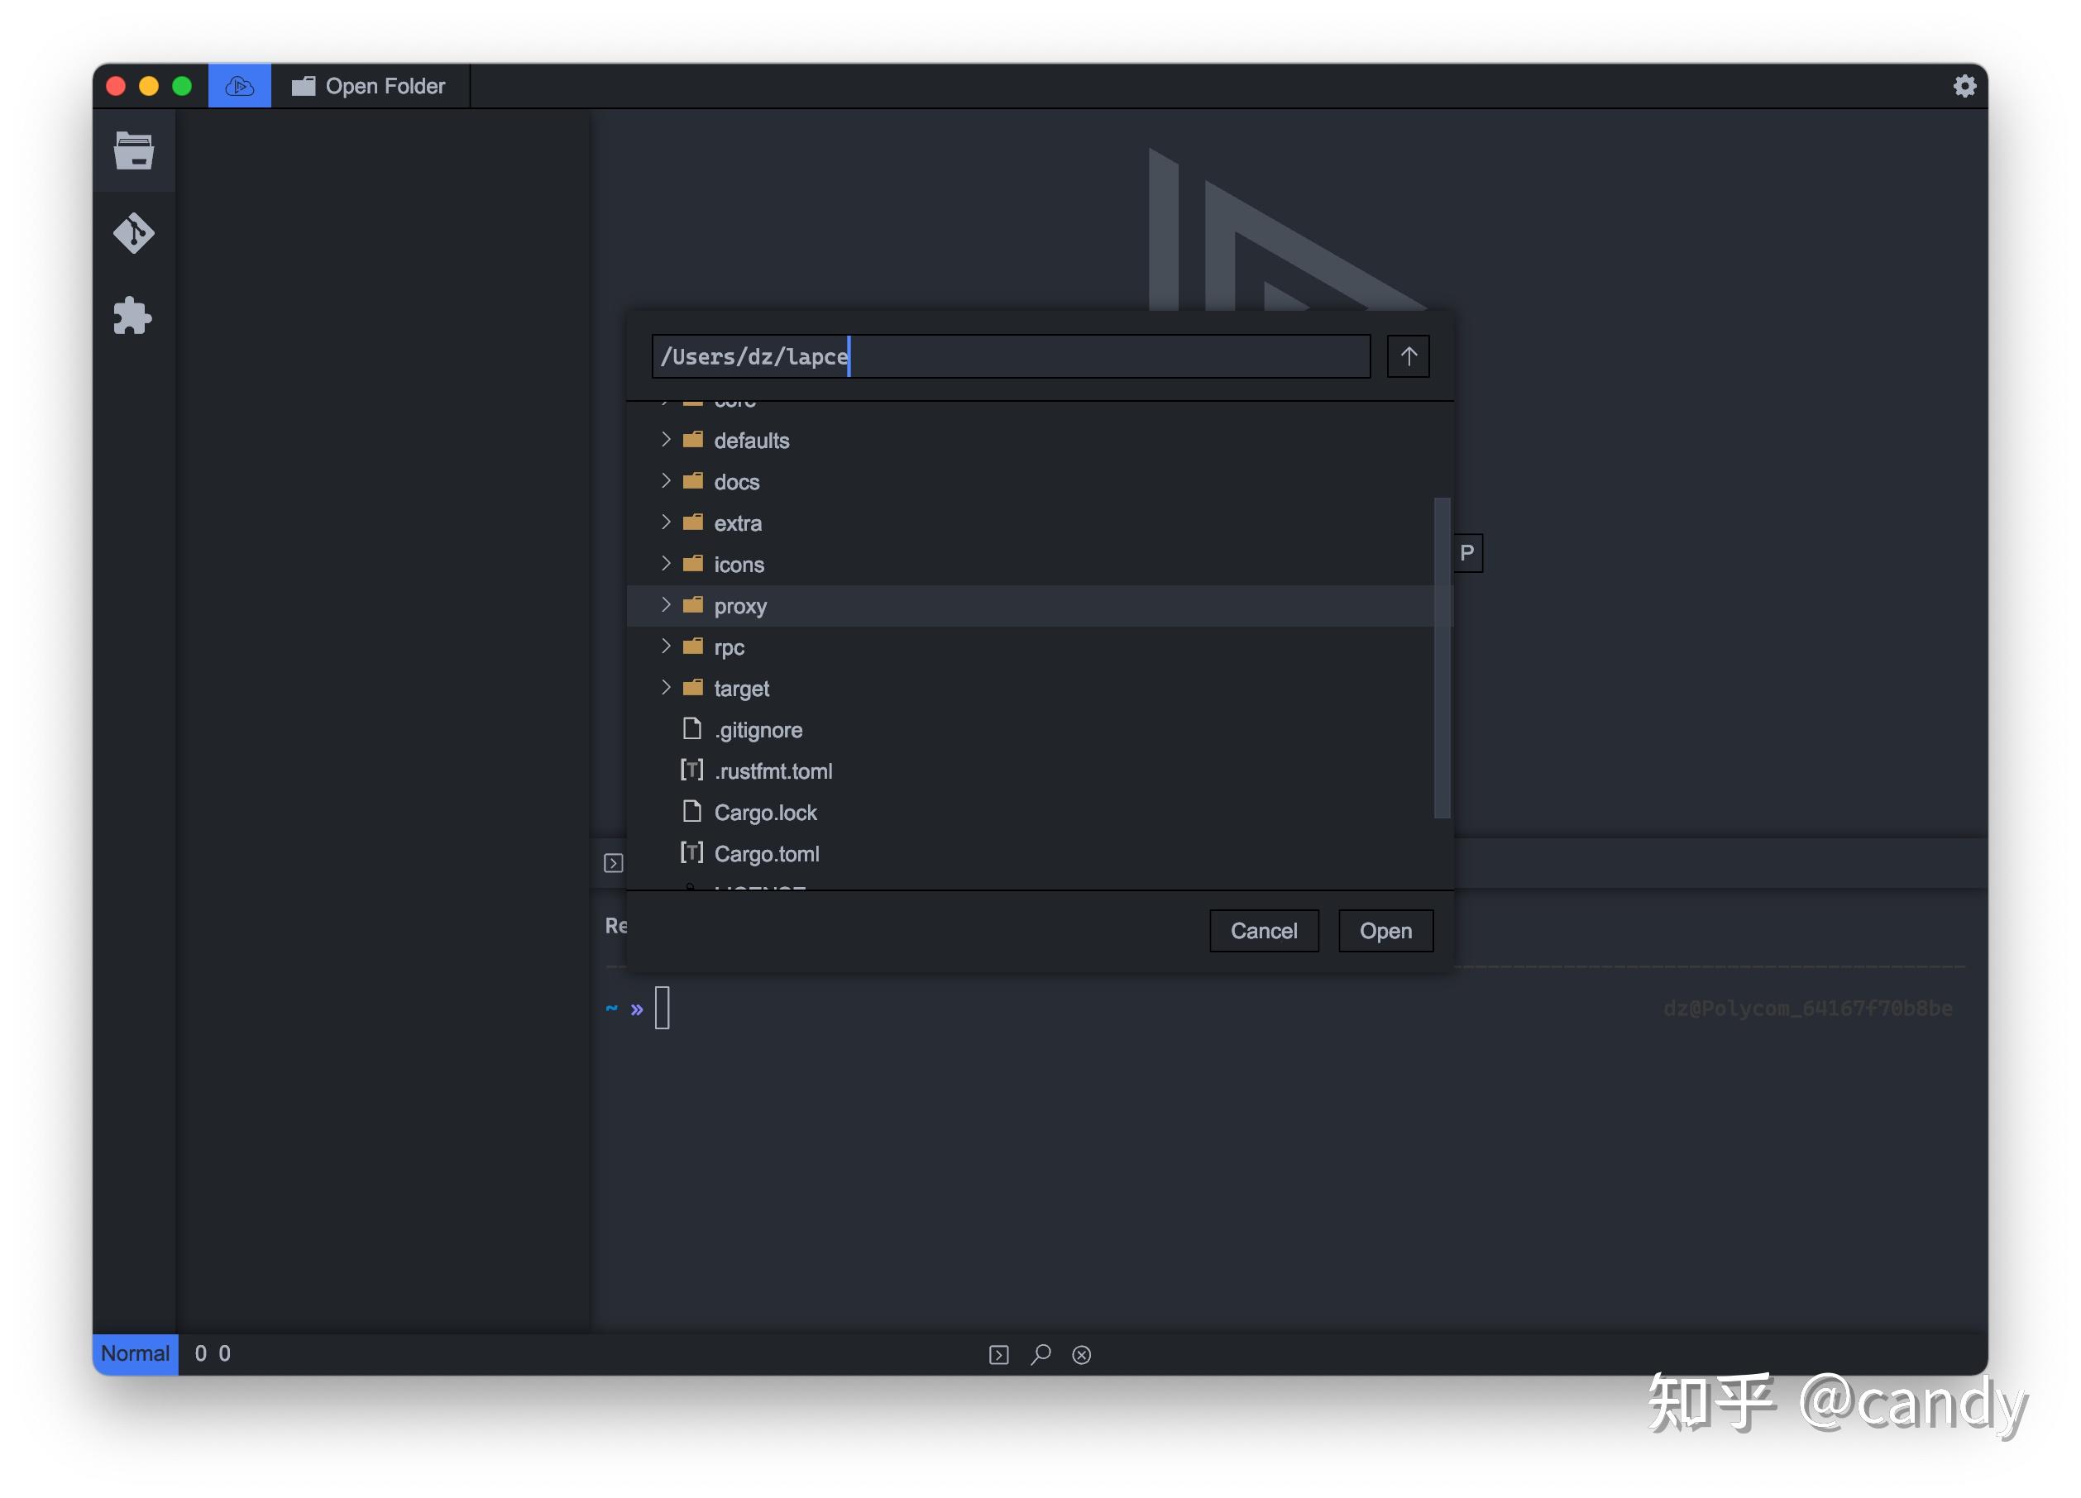Open settings via the gear icon
The image size is (2081, 1498).
[x=1964, y=86]
